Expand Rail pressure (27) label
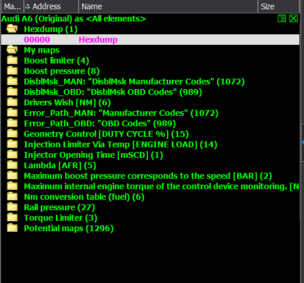This screenshot has height=283, width=304. pyautogui.click(x=59, y=207)
